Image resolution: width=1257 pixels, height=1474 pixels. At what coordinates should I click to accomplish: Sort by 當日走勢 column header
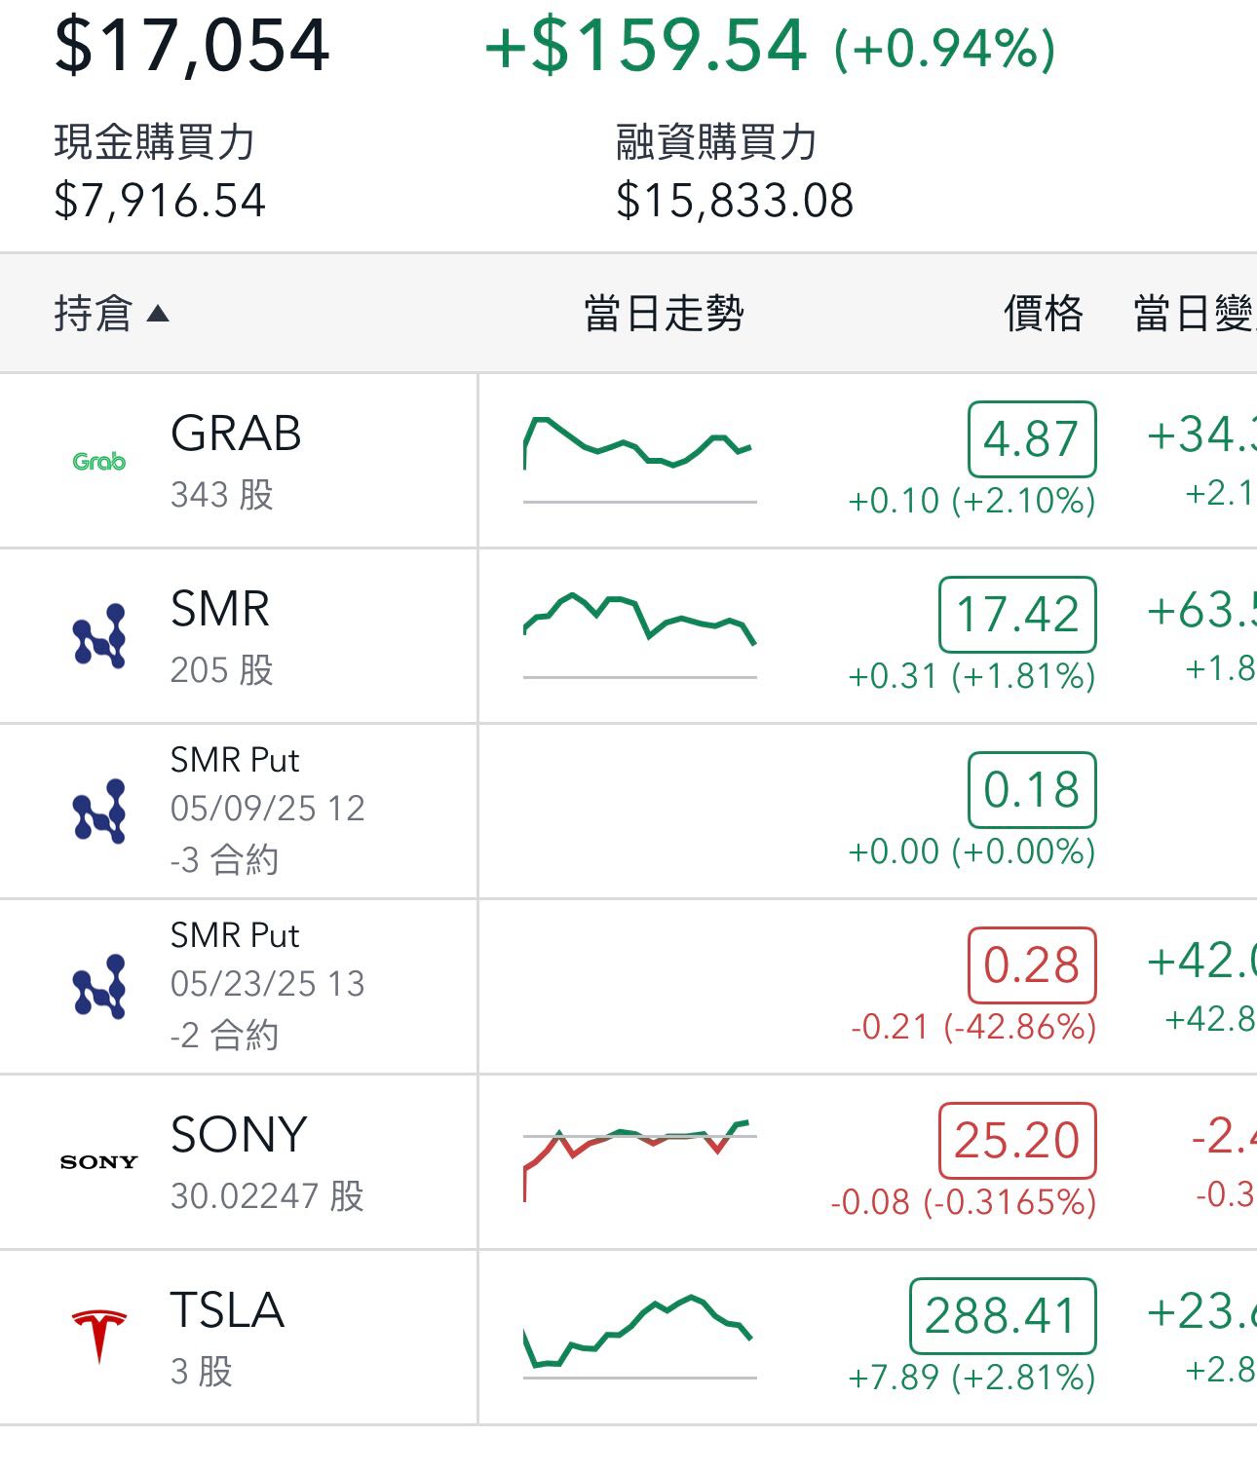point(664,314)
